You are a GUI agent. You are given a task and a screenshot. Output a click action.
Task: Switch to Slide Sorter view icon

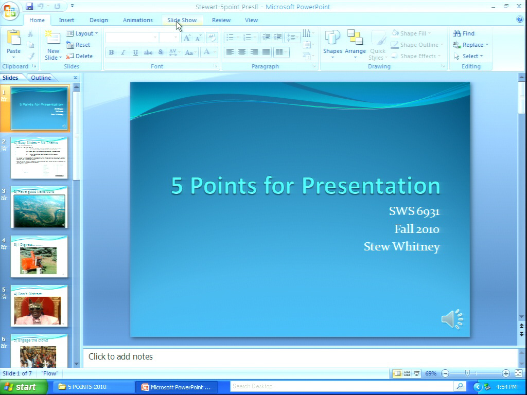(x=407, y=373)
